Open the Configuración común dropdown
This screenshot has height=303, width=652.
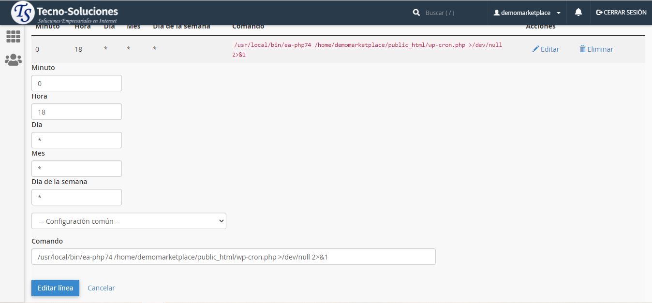(129, 221)
